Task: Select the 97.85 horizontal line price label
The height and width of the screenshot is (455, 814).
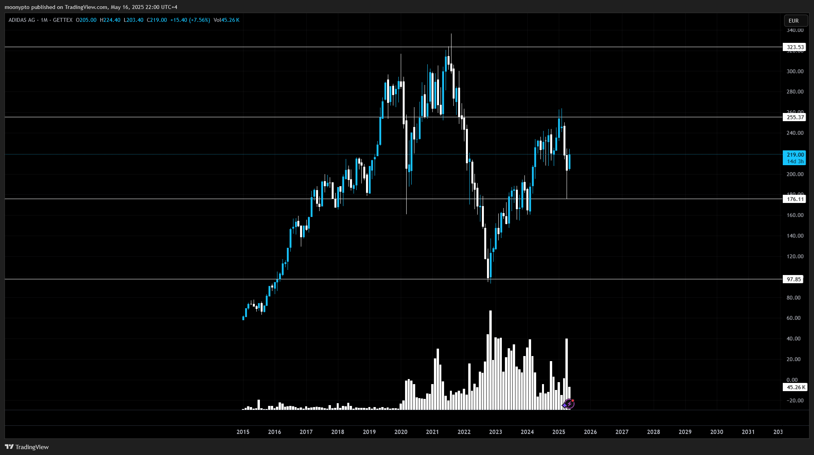Action: 793,279
